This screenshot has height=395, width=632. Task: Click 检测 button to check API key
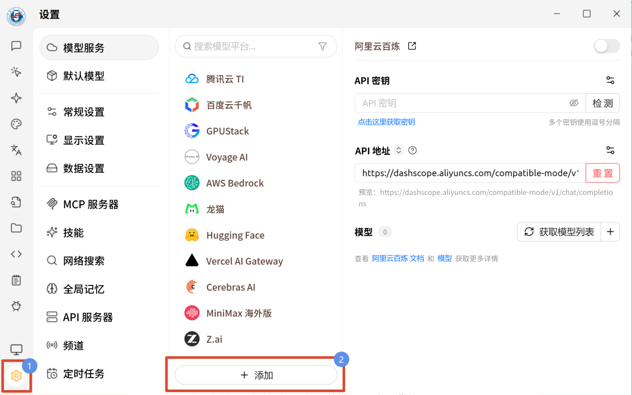(603, 103)
